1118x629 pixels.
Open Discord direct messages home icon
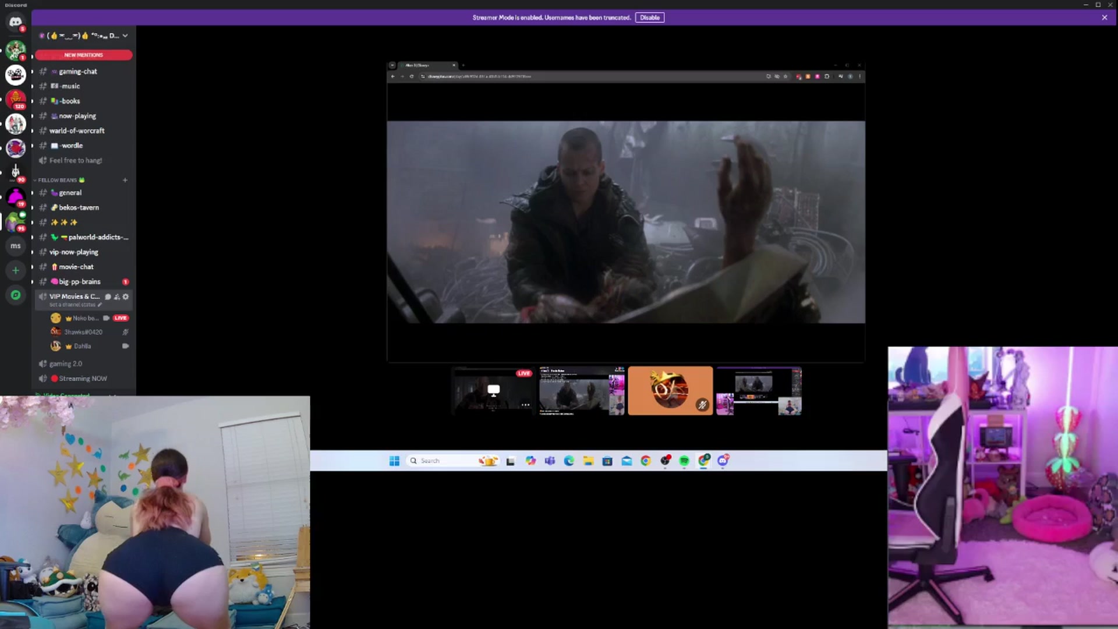16,22
